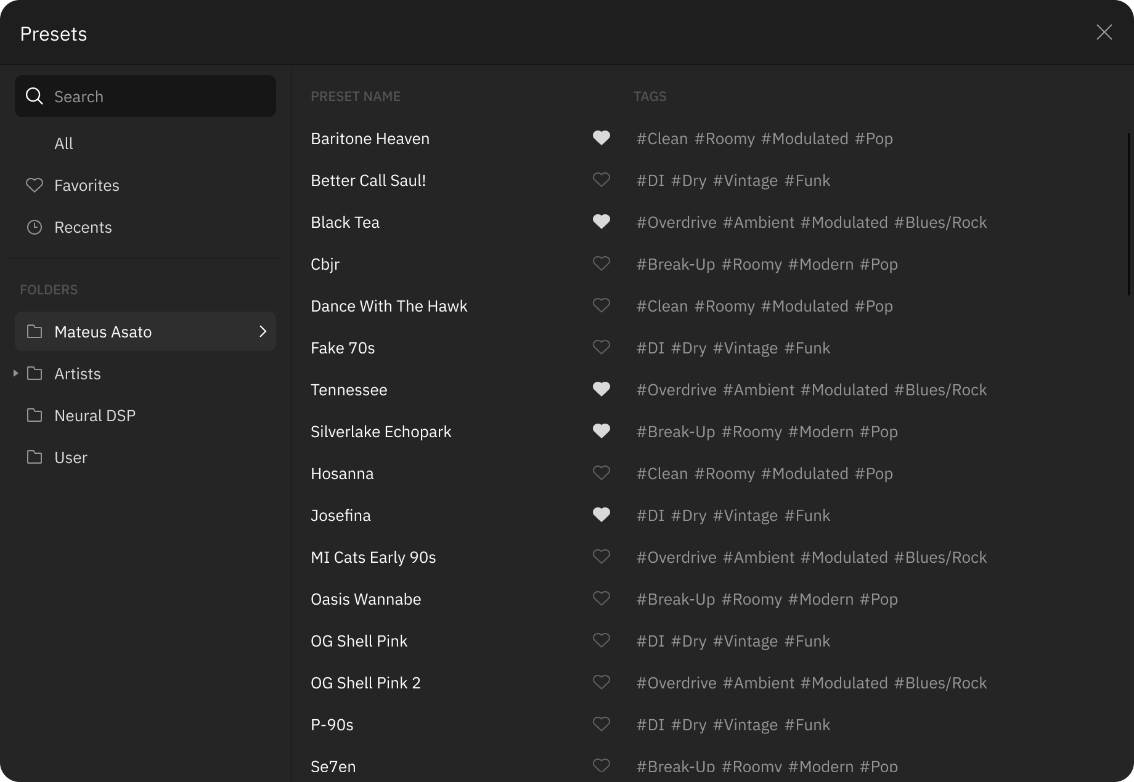
Task: Favorite the Hosanna preset
Action: point(601,473)
